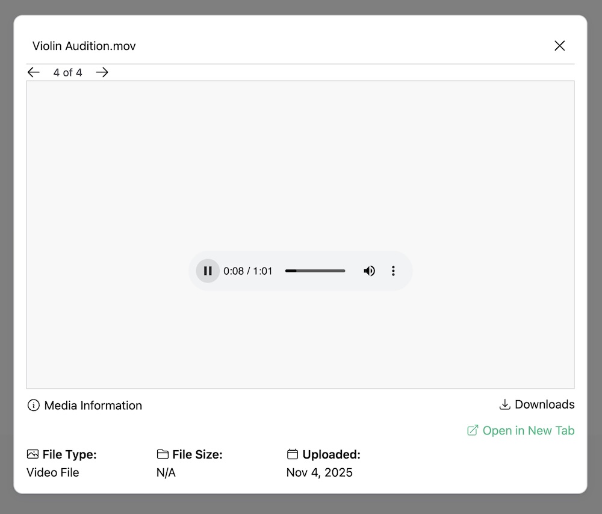Image resolution: width=602 pixels, height=514 pixels.
Task: Pause the video playback
Action: point(208,271)
